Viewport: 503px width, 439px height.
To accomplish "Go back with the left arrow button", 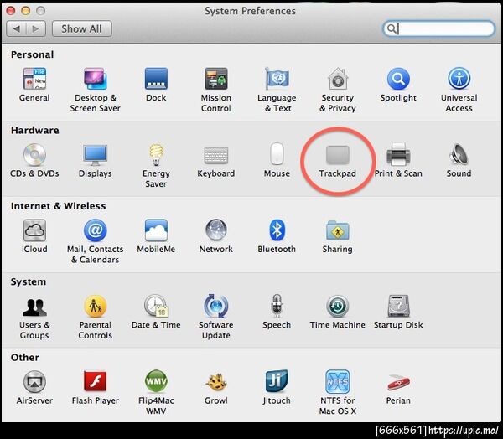I will (x=17, y=28).
